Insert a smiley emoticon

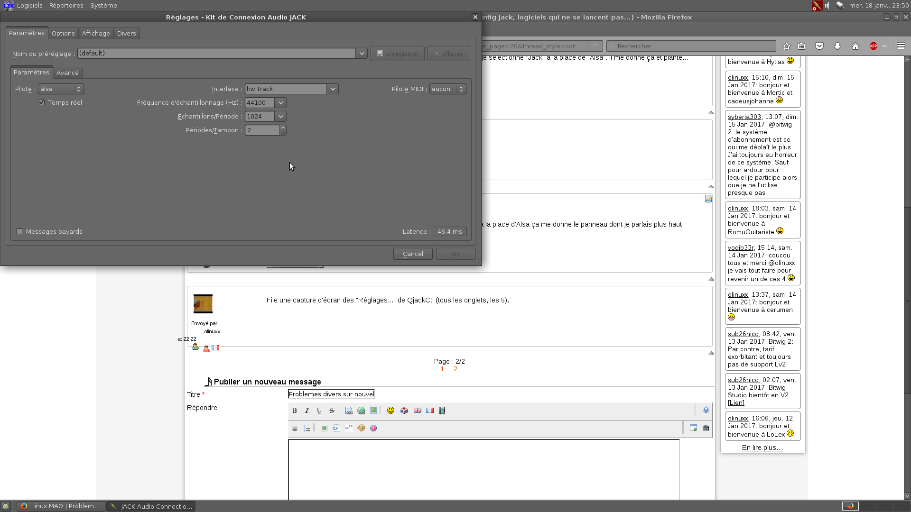tap(390, 411)
